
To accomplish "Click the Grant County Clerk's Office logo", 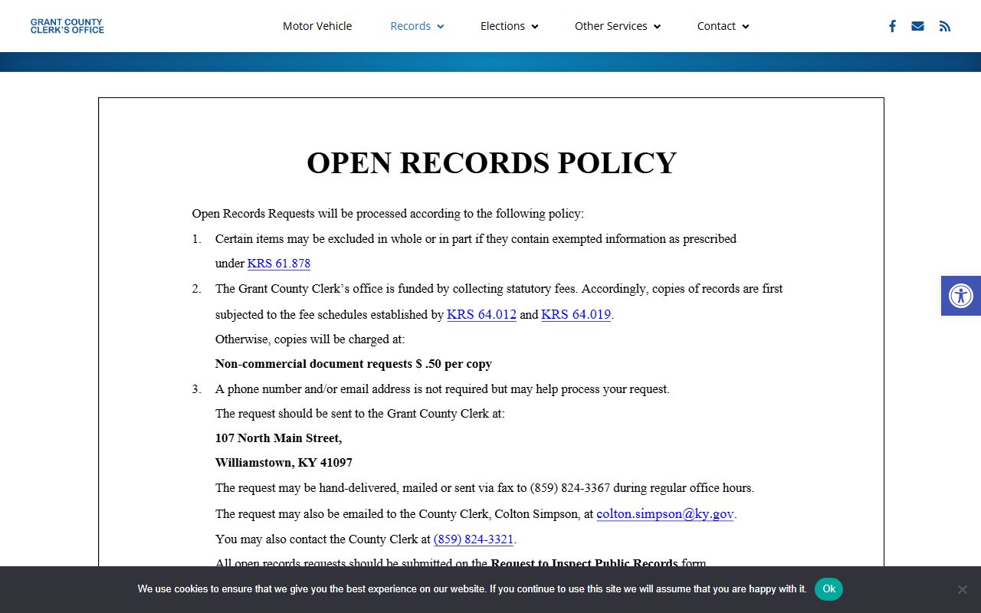I will coord(67,26).
